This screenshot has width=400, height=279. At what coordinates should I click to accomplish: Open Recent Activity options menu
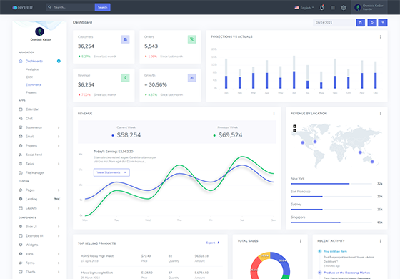coord(380,241)
